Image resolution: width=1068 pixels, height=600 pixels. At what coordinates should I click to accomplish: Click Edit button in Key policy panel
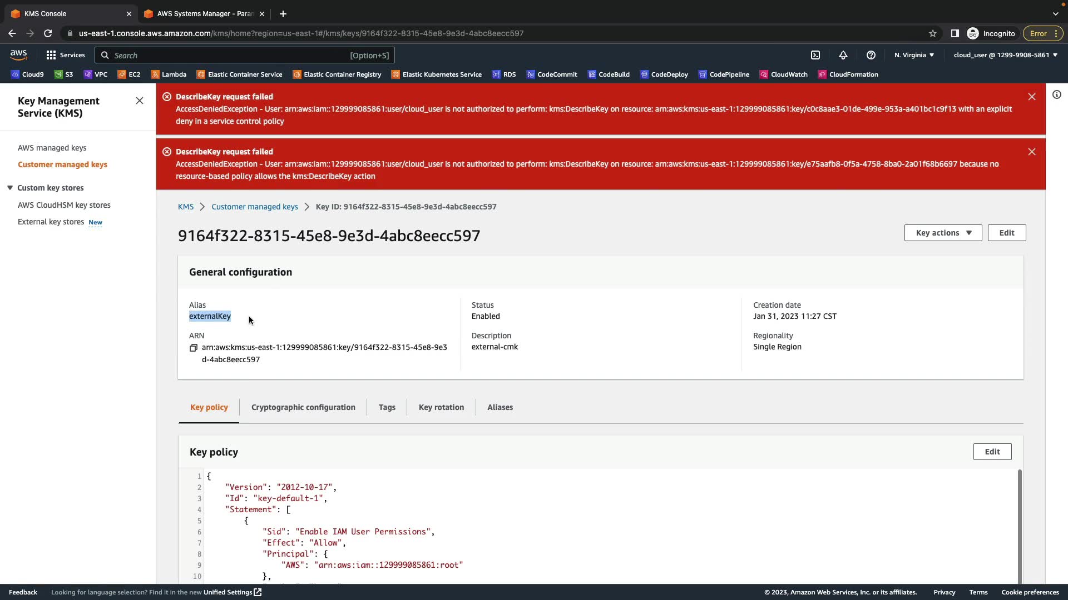pos(992,452)
